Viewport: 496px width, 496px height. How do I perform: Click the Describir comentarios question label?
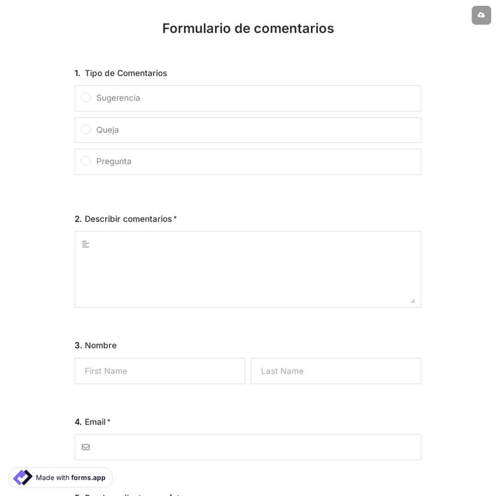pos(128,219)
